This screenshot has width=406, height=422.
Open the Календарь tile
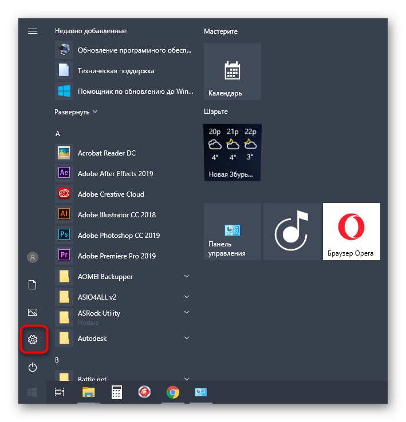[232, 71]
